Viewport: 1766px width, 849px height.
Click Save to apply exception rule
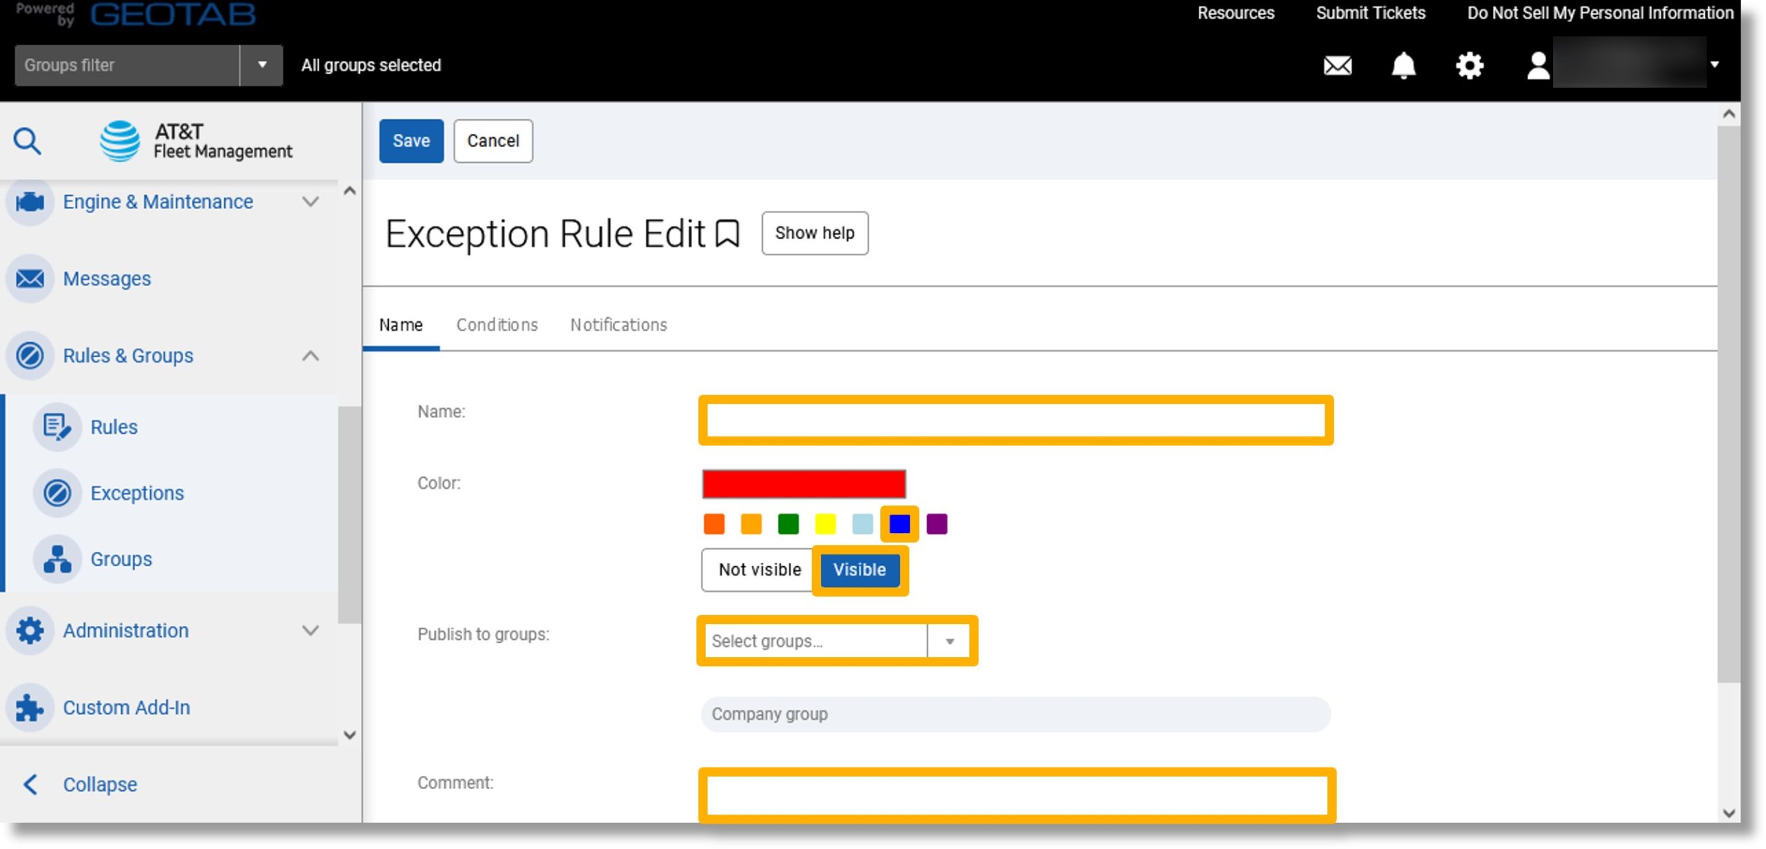point(411,141)
